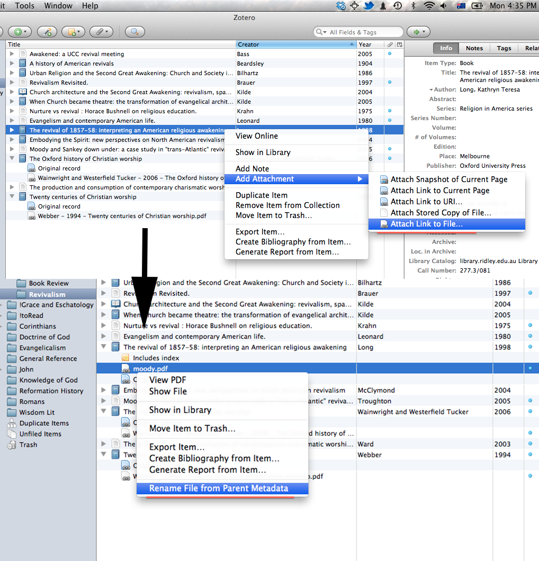Click the column picker icon in header

400,44
